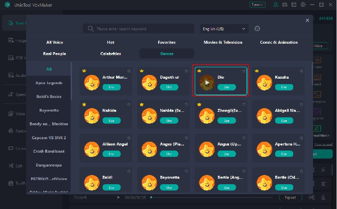Switch to the Real People tab
Viewport: 337px width, 209px height.
pyautogui.click(x=54, y=54)
